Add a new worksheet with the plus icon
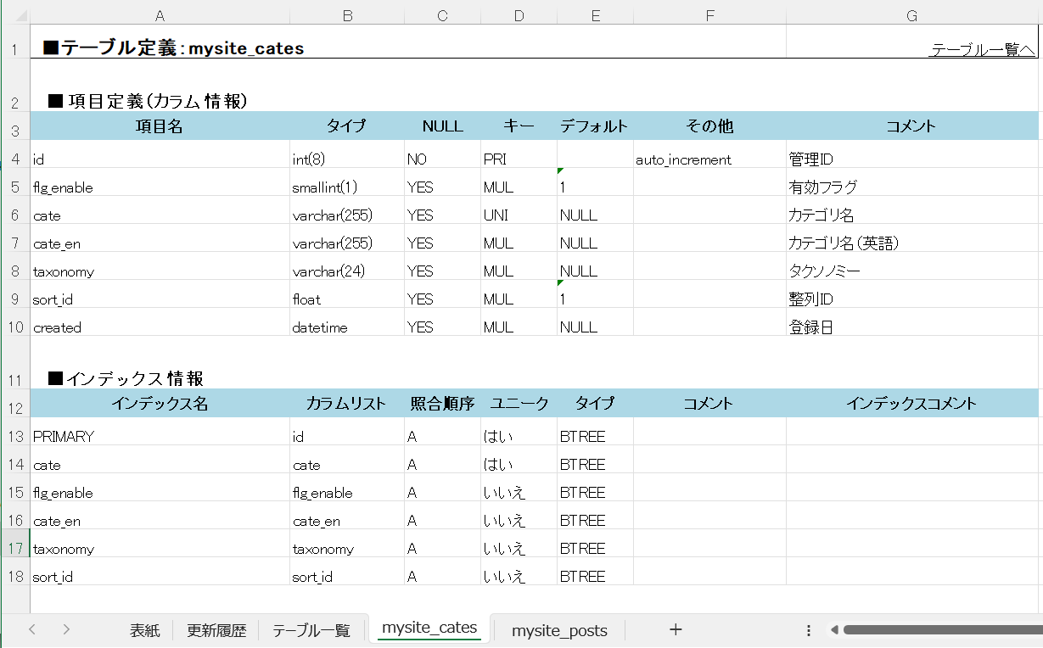Screen dimensions: 1043x648 pyautogui.click(x=676, y=629)
